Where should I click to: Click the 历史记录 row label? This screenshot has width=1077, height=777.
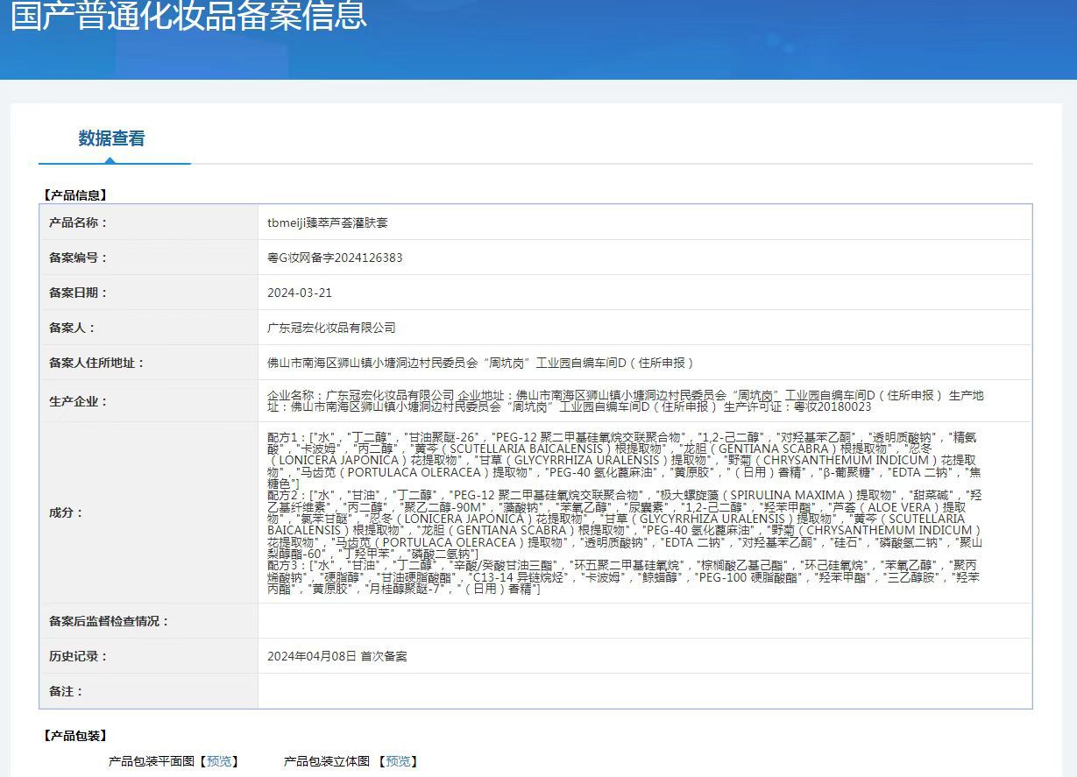pos(78,656)
